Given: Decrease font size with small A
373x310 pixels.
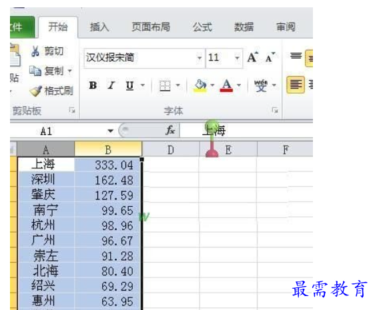Looking at the screenshot, I should [x=270, y=57].
